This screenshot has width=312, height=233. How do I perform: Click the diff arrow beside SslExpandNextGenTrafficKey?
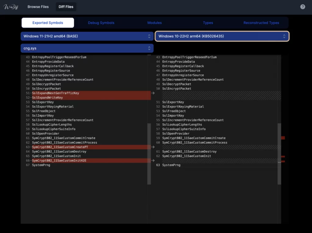tap(153, 93)
